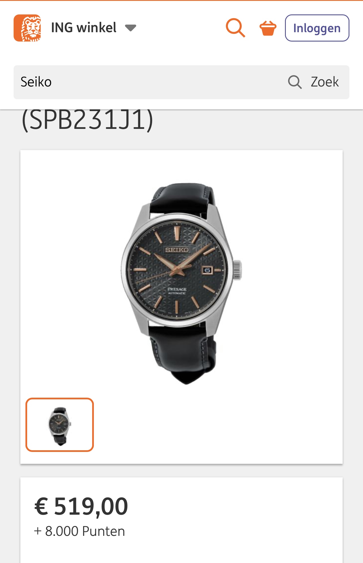
Task: Open the large Seiko Presage watch image
Action: (181, 283)
